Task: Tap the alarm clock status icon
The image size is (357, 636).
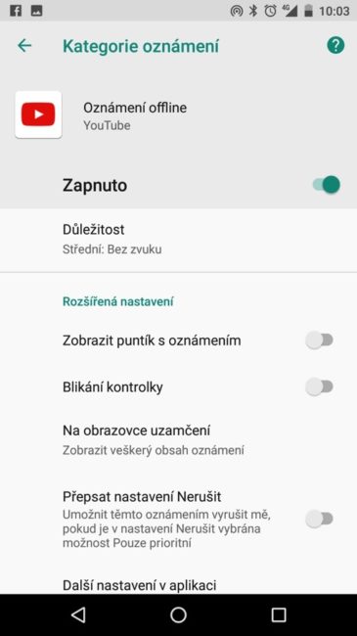Action: (270, 11)
